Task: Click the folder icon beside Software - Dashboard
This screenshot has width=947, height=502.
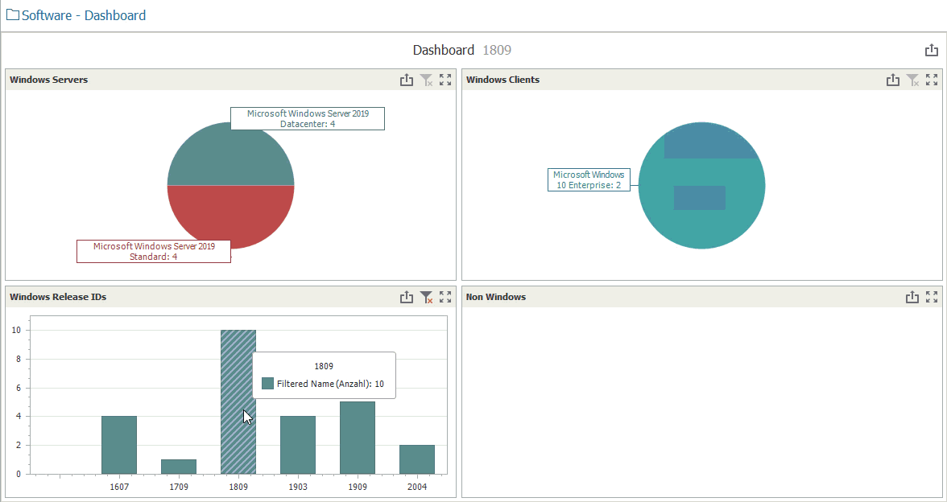Action: pos(13,15)
